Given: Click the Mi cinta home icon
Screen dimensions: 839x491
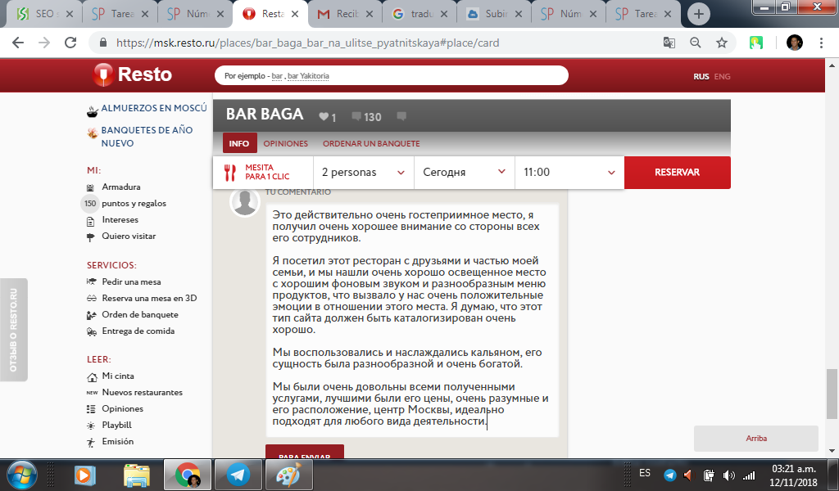Looking at the screenshot, I should pyautogui.click(x=92, y=376).
